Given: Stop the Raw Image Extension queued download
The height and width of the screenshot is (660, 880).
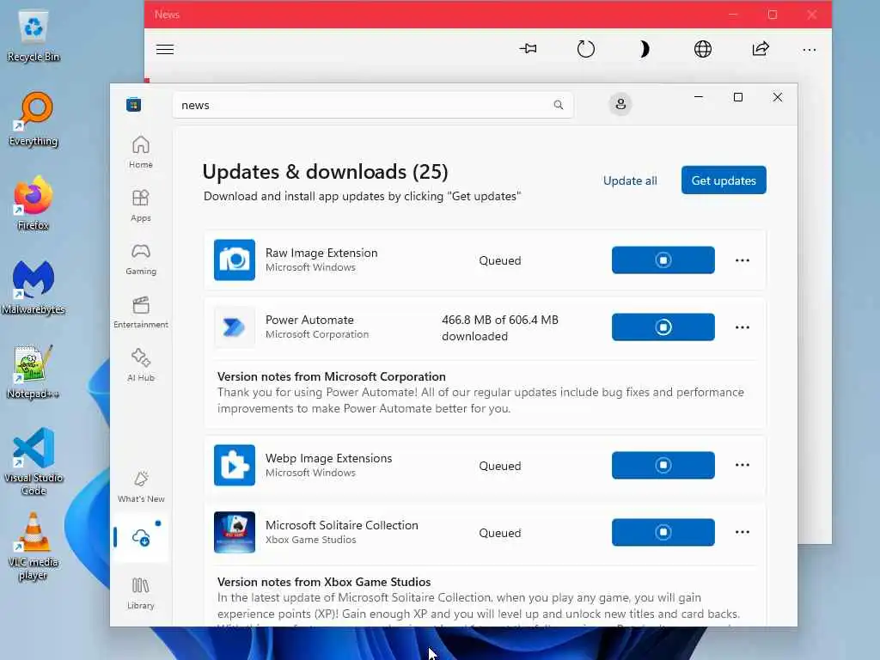Looking at the screenshot, I should [x=663, y=260].
